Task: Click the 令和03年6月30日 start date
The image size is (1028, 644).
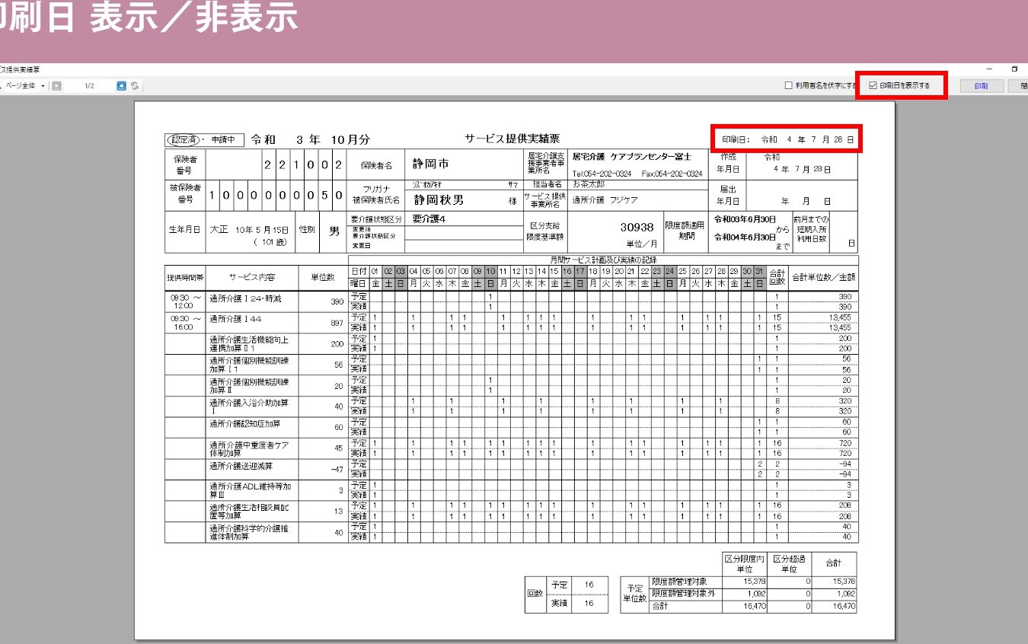Action: pos(745,219)
